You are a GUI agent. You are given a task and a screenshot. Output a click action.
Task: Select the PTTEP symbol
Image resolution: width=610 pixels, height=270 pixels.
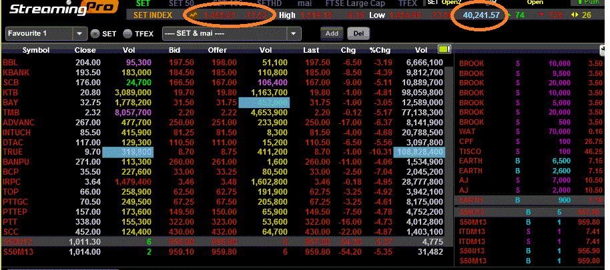click(x=15, y=212)
